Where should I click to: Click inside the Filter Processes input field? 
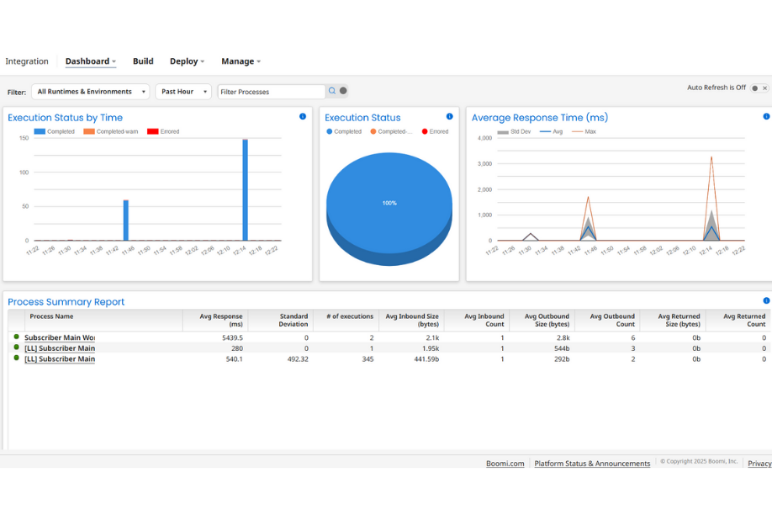tap(269, 91)
